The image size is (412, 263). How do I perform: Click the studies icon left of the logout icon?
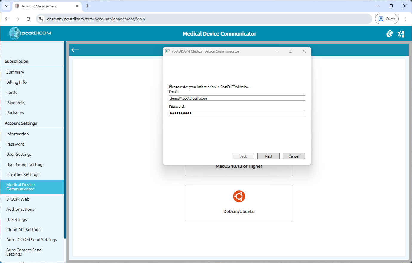coord(390,34)
